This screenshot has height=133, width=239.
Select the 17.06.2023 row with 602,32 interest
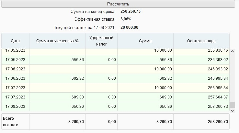pyautogui.click(x=115, y=78)
